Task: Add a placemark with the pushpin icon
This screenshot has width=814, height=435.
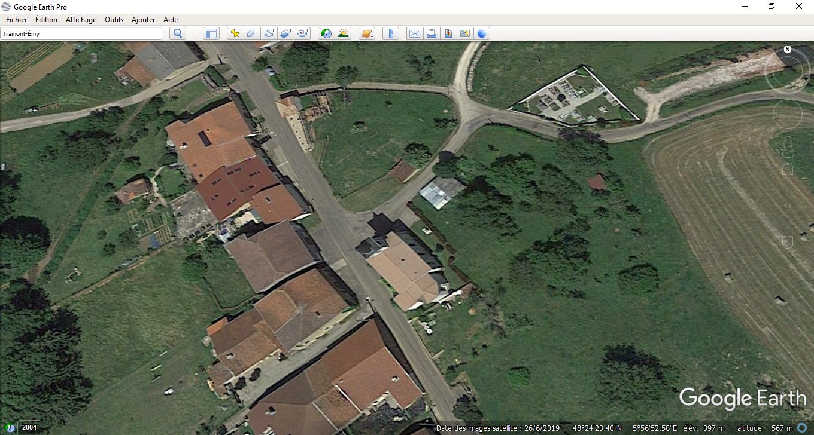Action: click(235, 33)
